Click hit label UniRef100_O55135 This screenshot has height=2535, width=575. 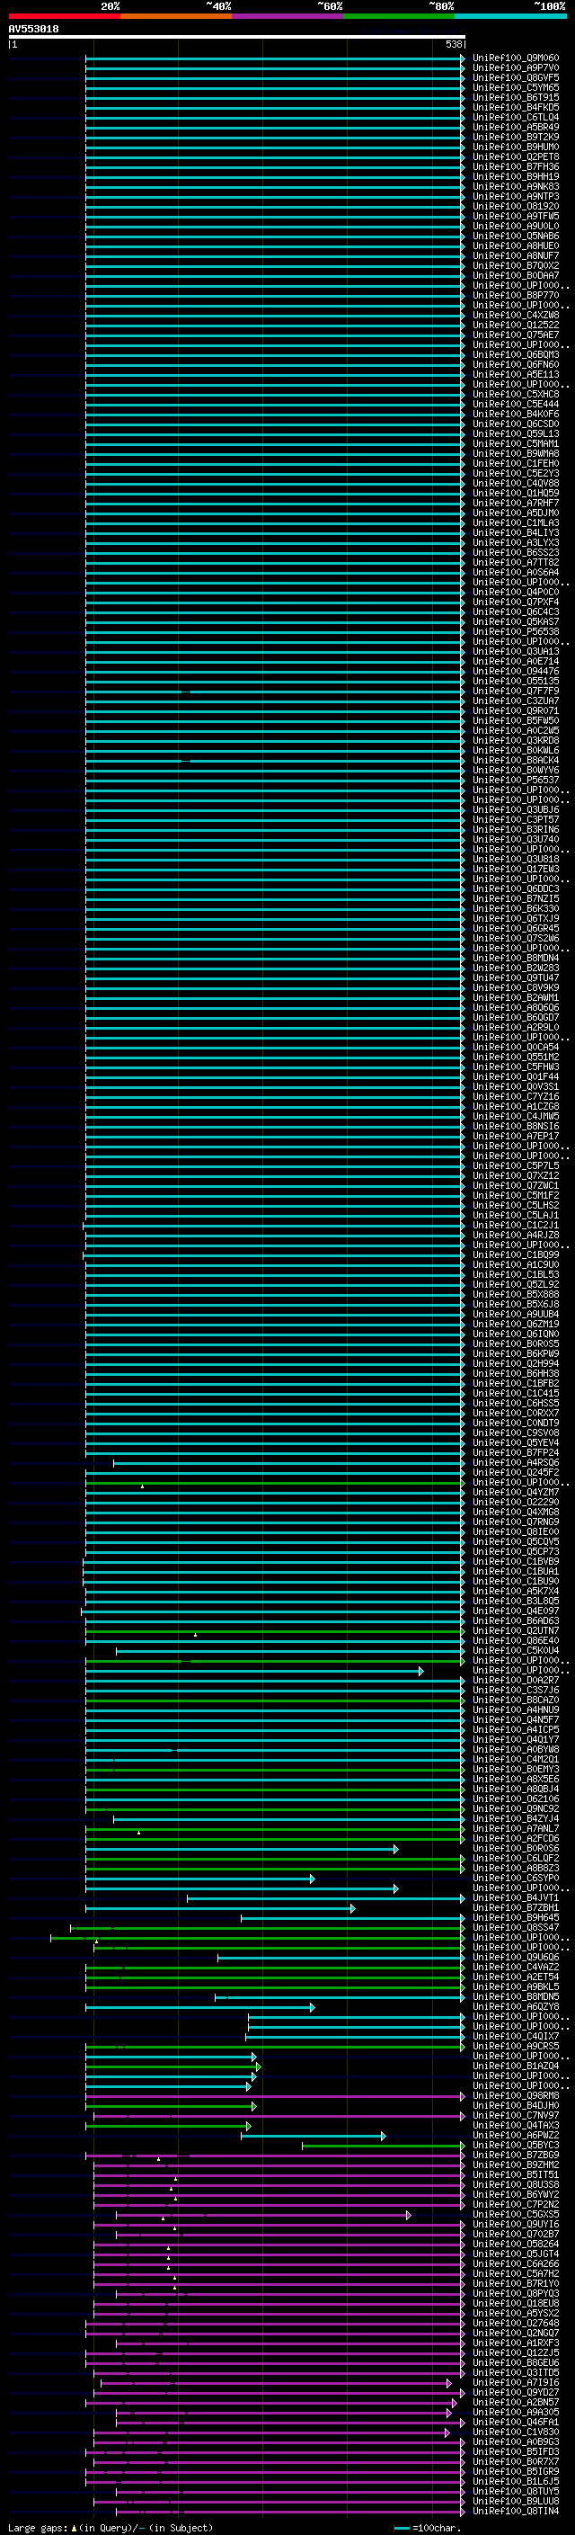point(516,681)
